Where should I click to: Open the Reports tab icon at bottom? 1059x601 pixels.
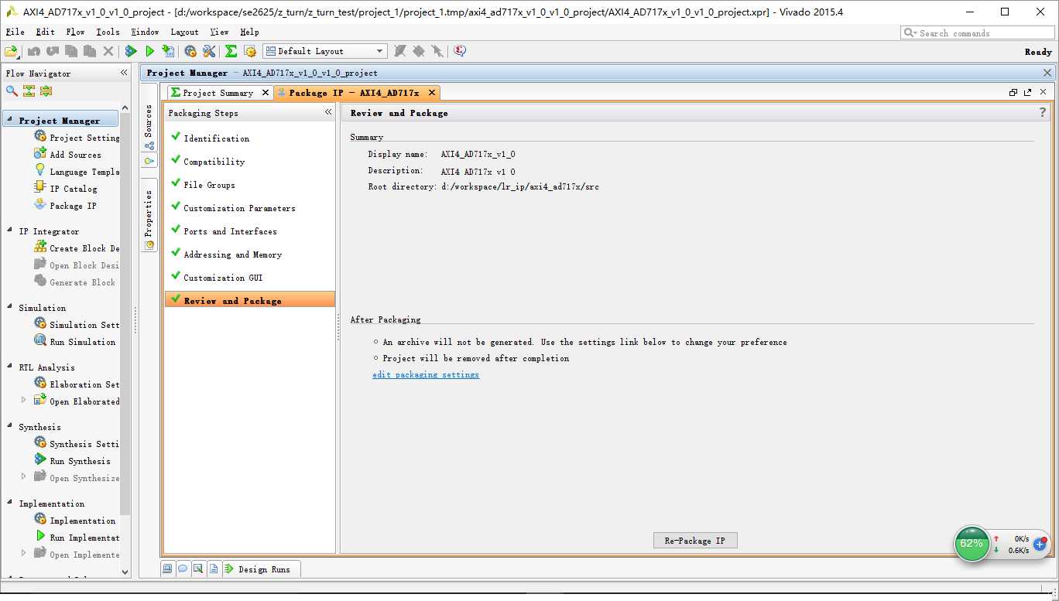[x=214, y=569]
